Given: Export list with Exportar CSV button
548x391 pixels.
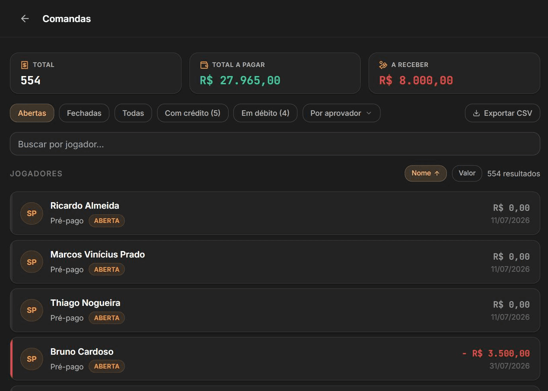Looking at the screenshot, I should tap(502, 113).
